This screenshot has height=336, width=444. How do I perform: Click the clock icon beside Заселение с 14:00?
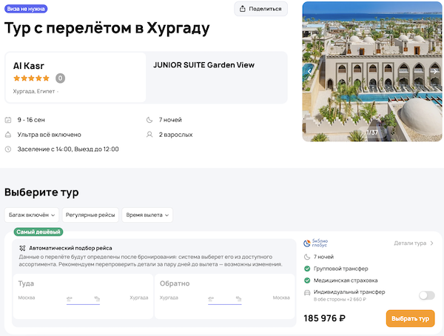click(8, 149)
